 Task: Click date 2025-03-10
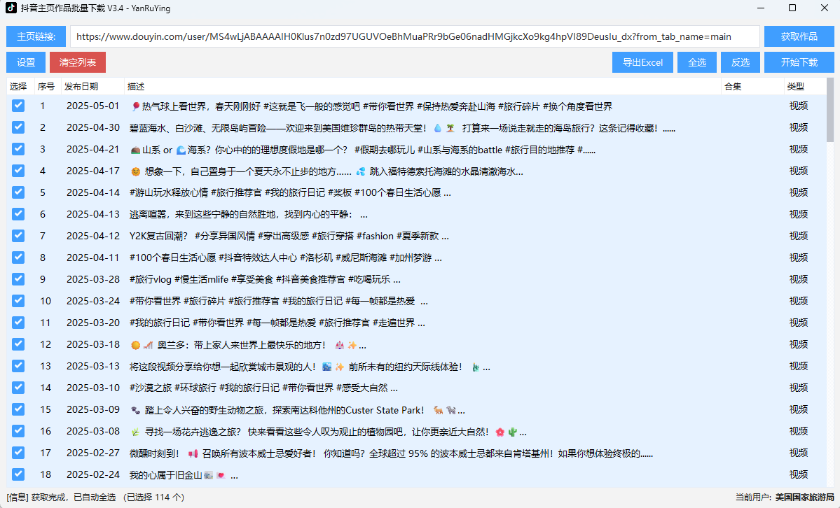click(92, 387)
